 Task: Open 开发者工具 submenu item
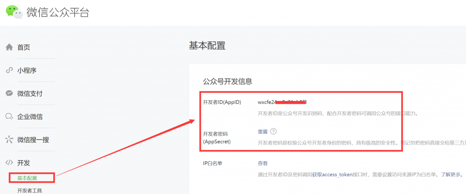(30, 190)
